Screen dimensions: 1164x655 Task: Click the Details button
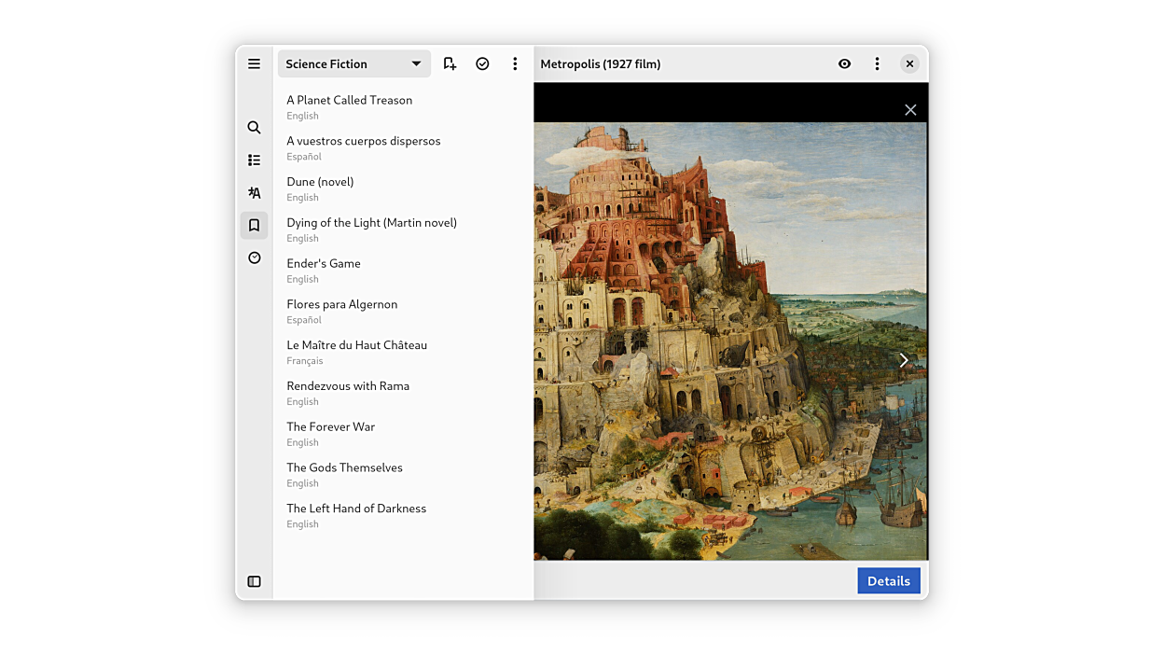tap(888, 580)
